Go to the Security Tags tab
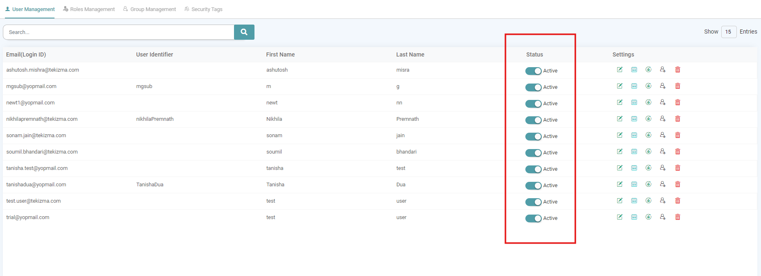 coord(204,9)
